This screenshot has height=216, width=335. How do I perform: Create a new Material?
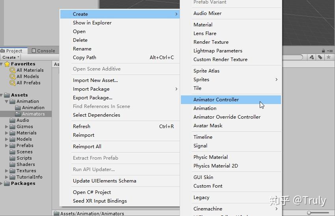(231, 25)
